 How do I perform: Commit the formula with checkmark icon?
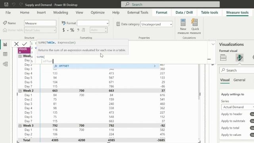pos(25,44)
